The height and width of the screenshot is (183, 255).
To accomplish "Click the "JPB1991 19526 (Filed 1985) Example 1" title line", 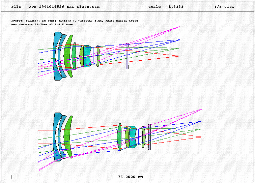I will coord(75,21).
